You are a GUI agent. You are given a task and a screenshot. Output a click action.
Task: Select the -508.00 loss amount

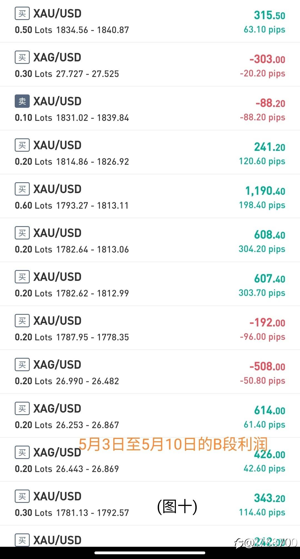[267, 366]
